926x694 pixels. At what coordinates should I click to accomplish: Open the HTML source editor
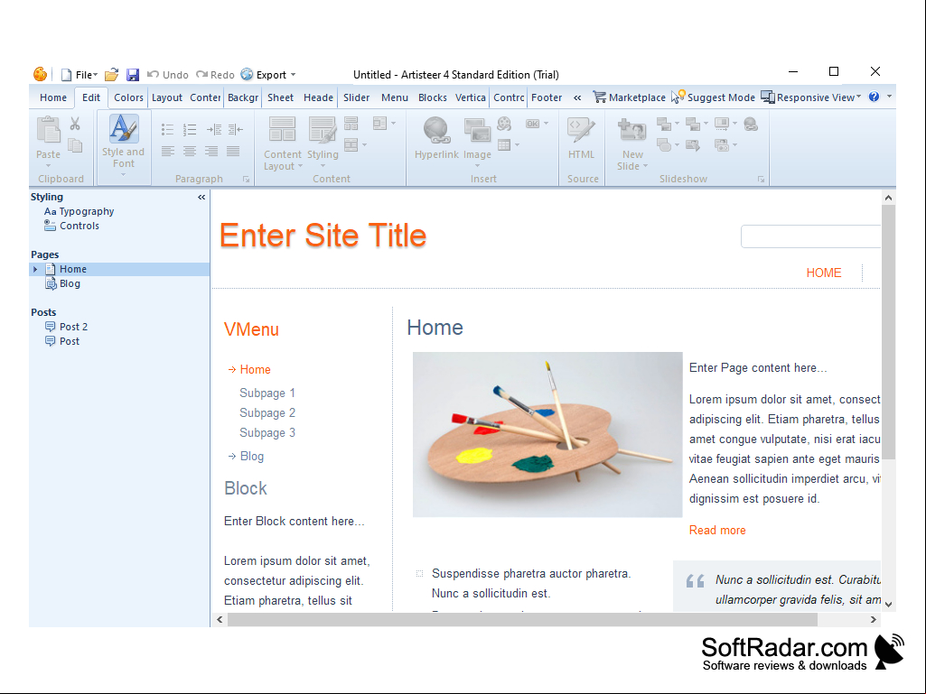click(x=581, y=137)
